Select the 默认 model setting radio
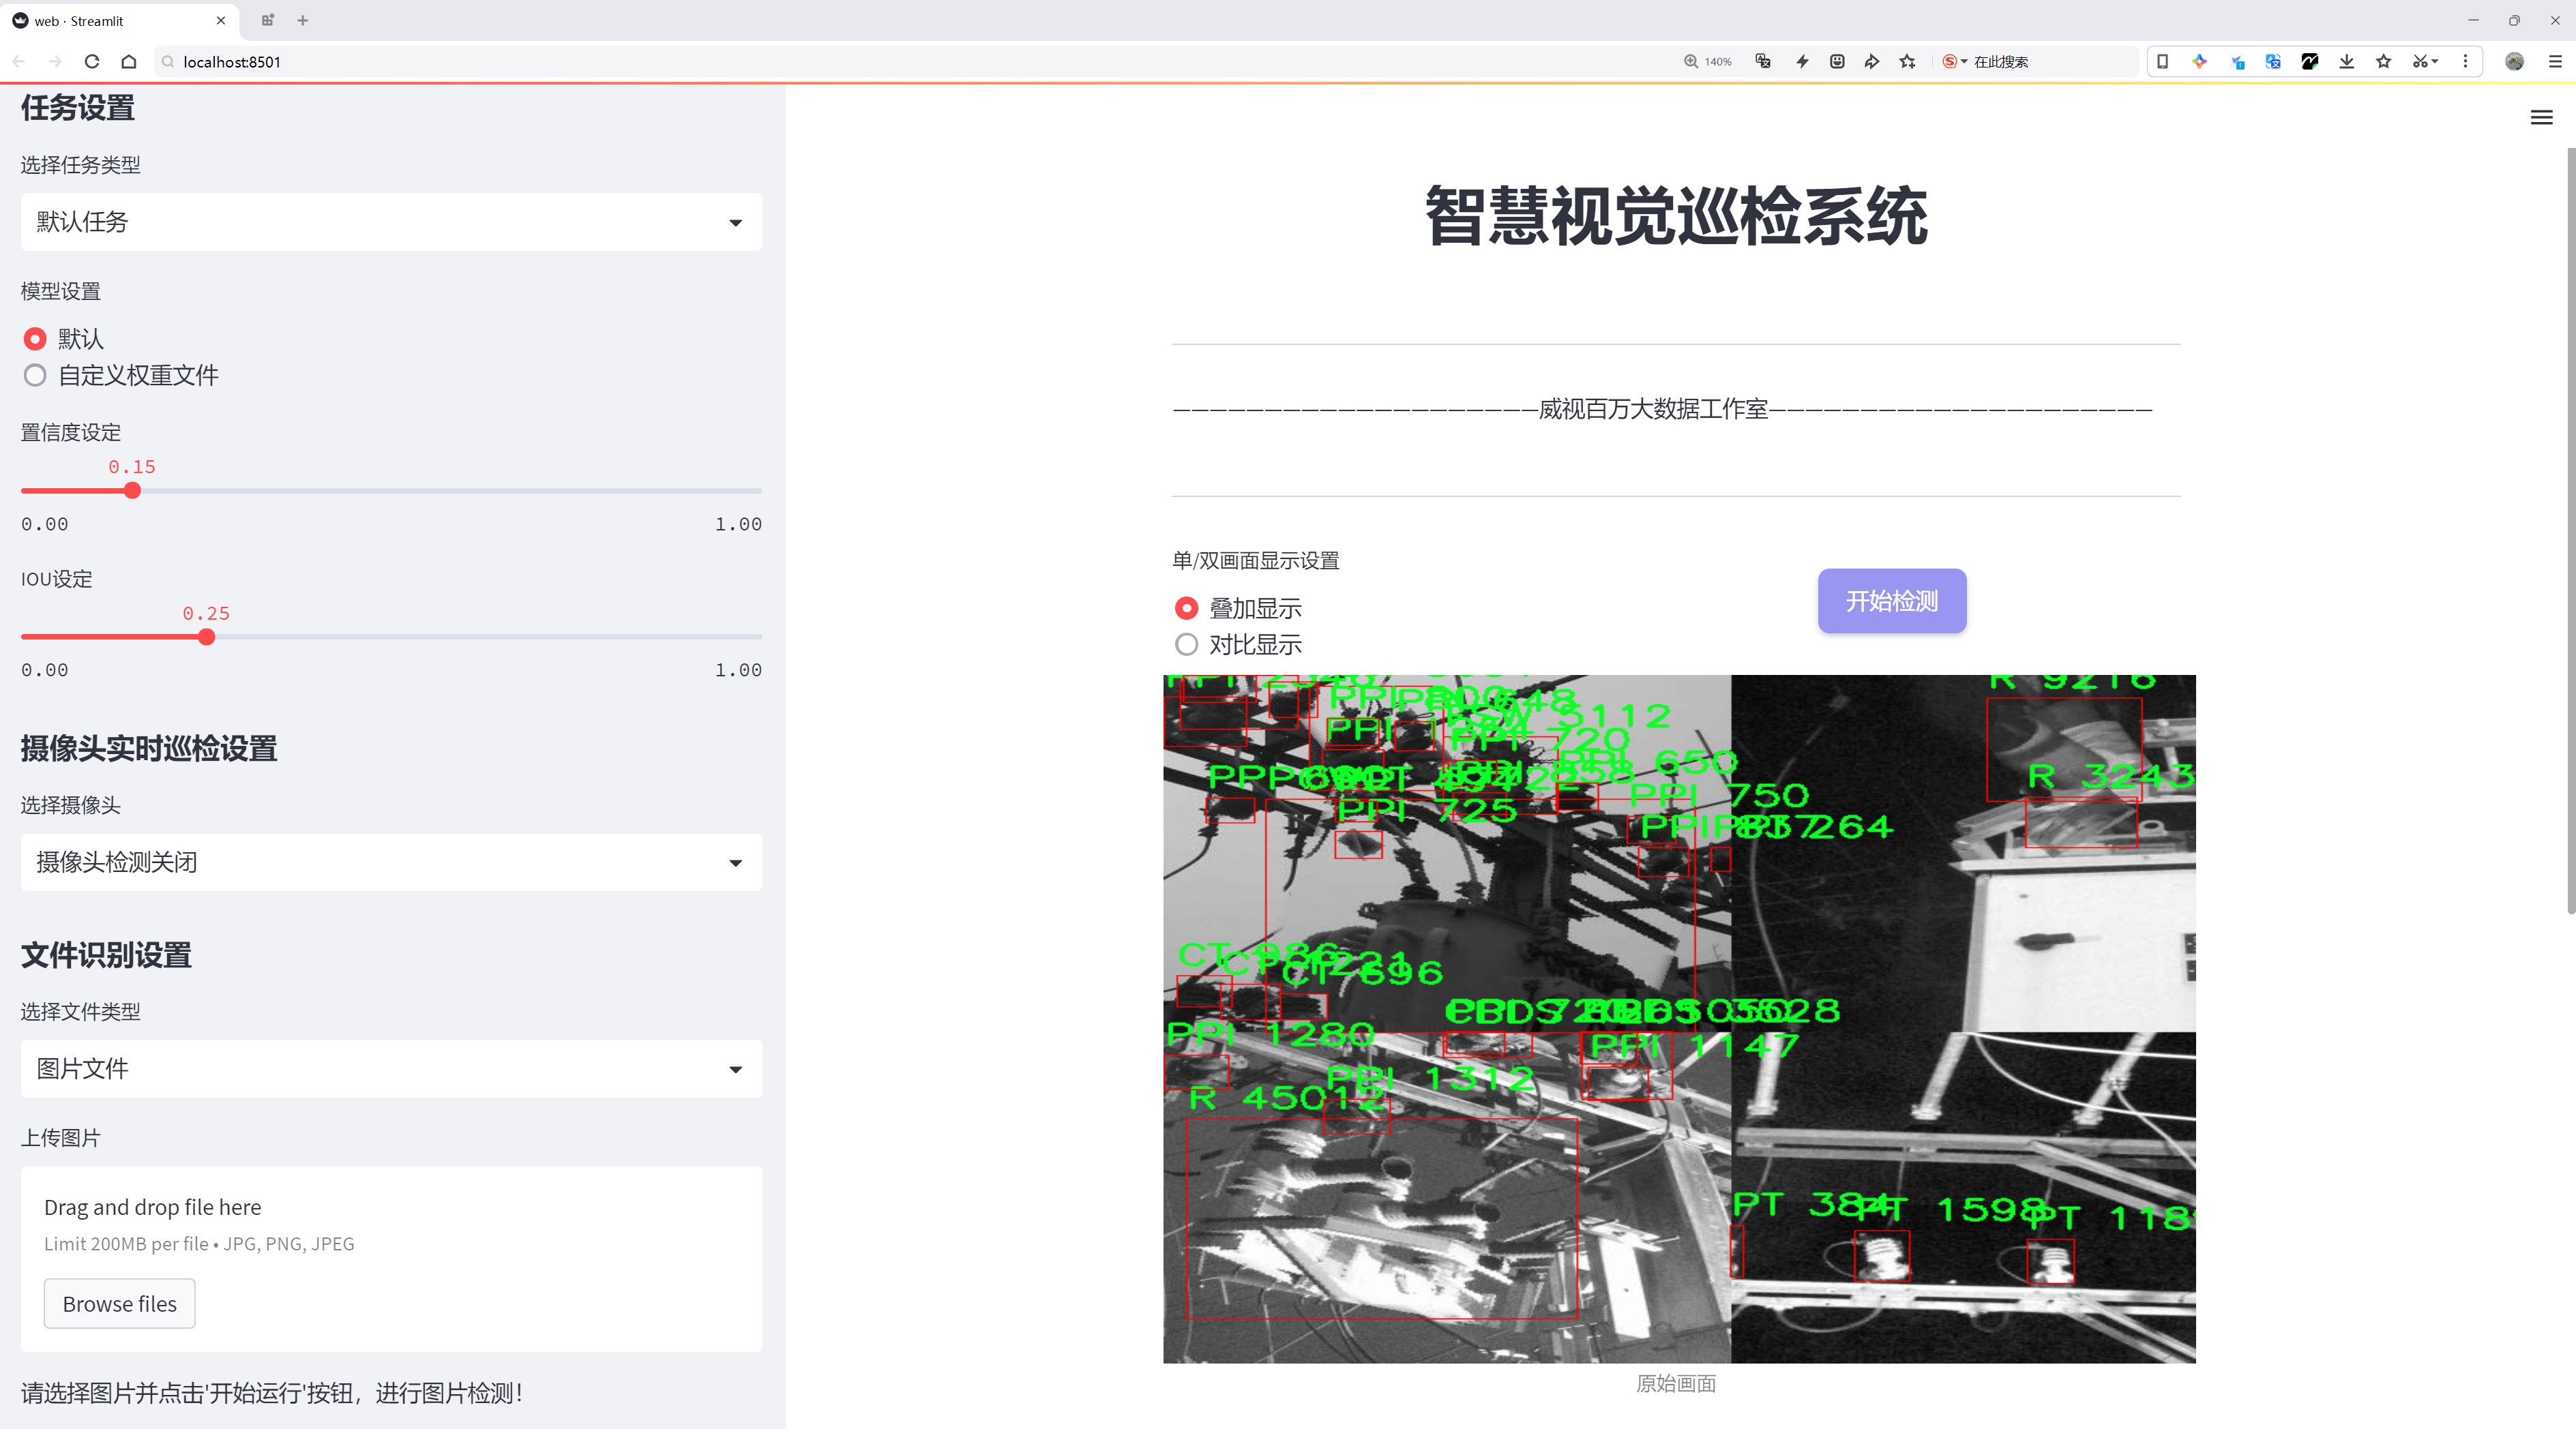This screenshot has width=2576, height=1429. click(35, 339)
